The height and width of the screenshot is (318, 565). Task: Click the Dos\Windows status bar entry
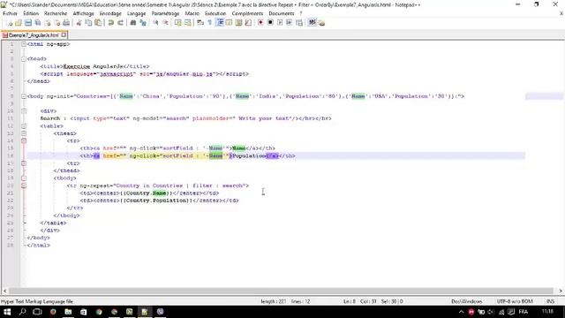click(x=467, y=301)
